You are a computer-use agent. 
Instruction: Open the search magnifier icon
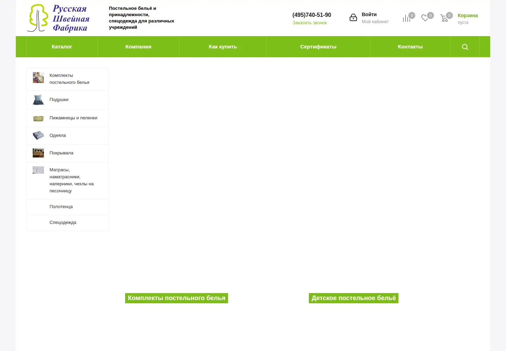[465, 47]
